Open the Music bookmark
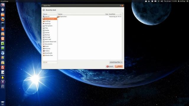The width and height of the screenshot is (189, 106). click(50, 46)
